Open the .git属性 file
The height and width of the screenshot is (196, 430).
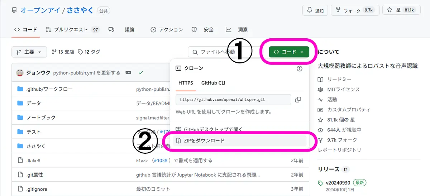click(x=35, y=175)
